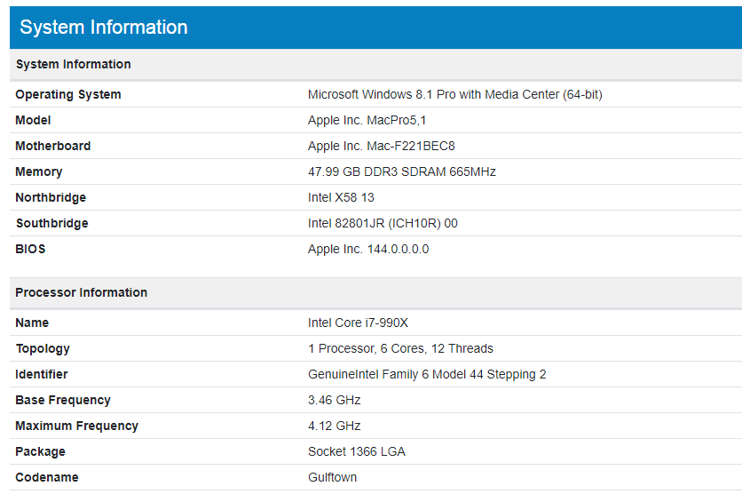Click the Microsoft Windows 8.1 Pro value

tap(454, 94)
